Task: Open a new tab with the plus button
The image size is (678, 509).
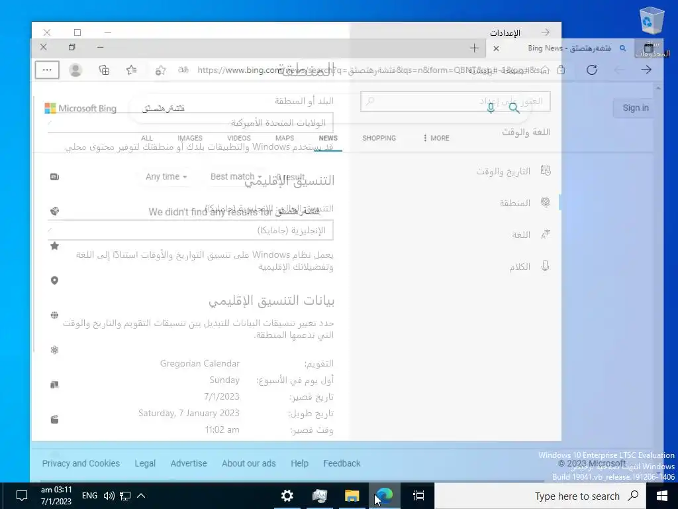Action: (x=474, y=48)
